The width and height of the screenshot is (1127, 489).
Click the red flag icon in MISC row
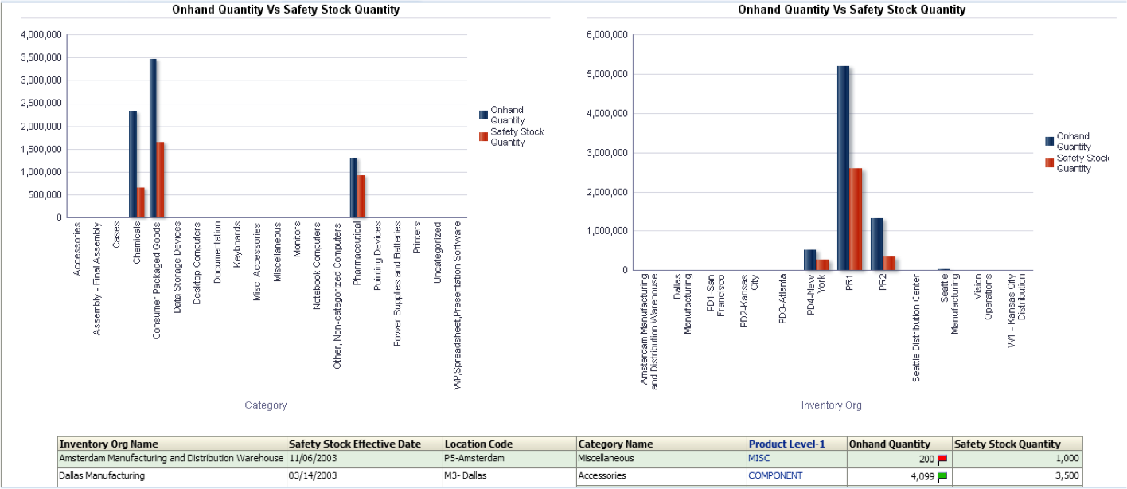[942, 460]
